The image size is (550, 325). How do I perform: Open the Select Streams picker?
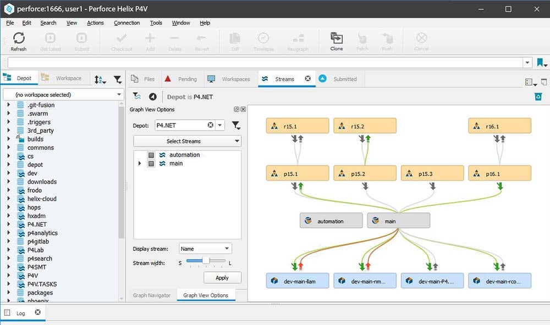click(x=187, y=141)
